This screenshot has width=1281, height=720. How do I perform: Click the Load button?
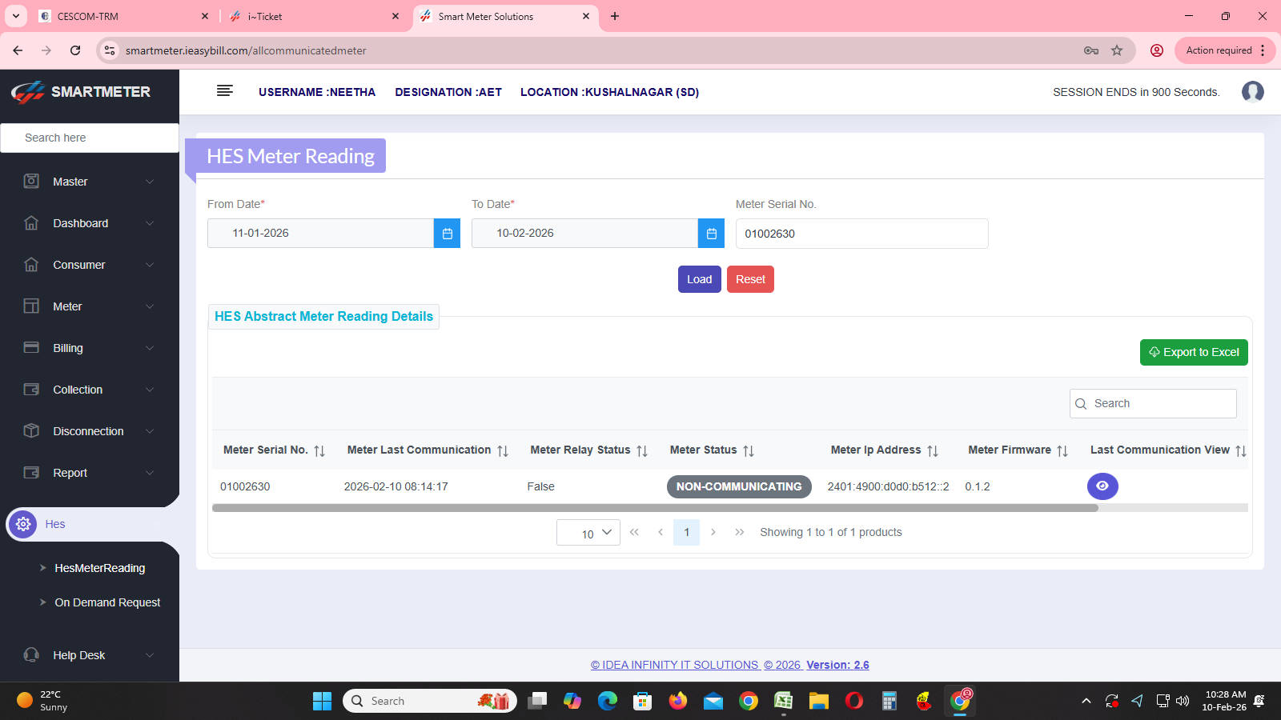point(699,279)
